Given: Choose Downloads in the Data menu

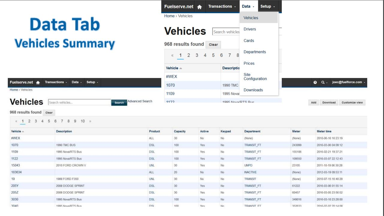Looking at the screenshot, I should (x=253, y=90).
